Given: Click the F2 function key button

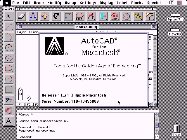Looking at the screenshot, I should [29, 104].
